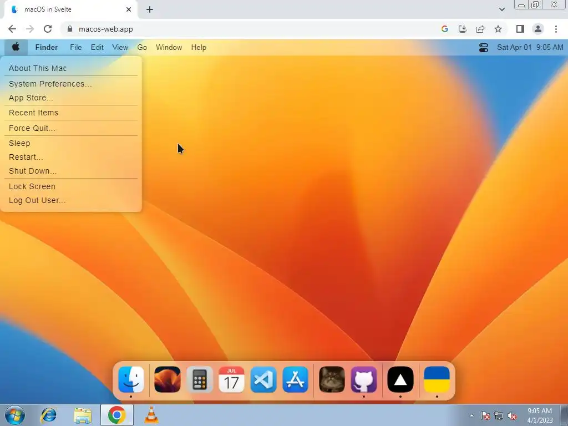Open a new browser tab
Screen dimensions: 568x426
coord(150,9)
